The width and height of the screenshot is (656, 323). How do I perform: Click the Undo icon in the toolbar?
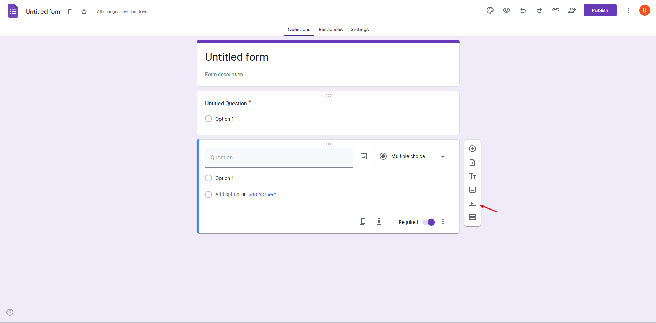(523, 10)
